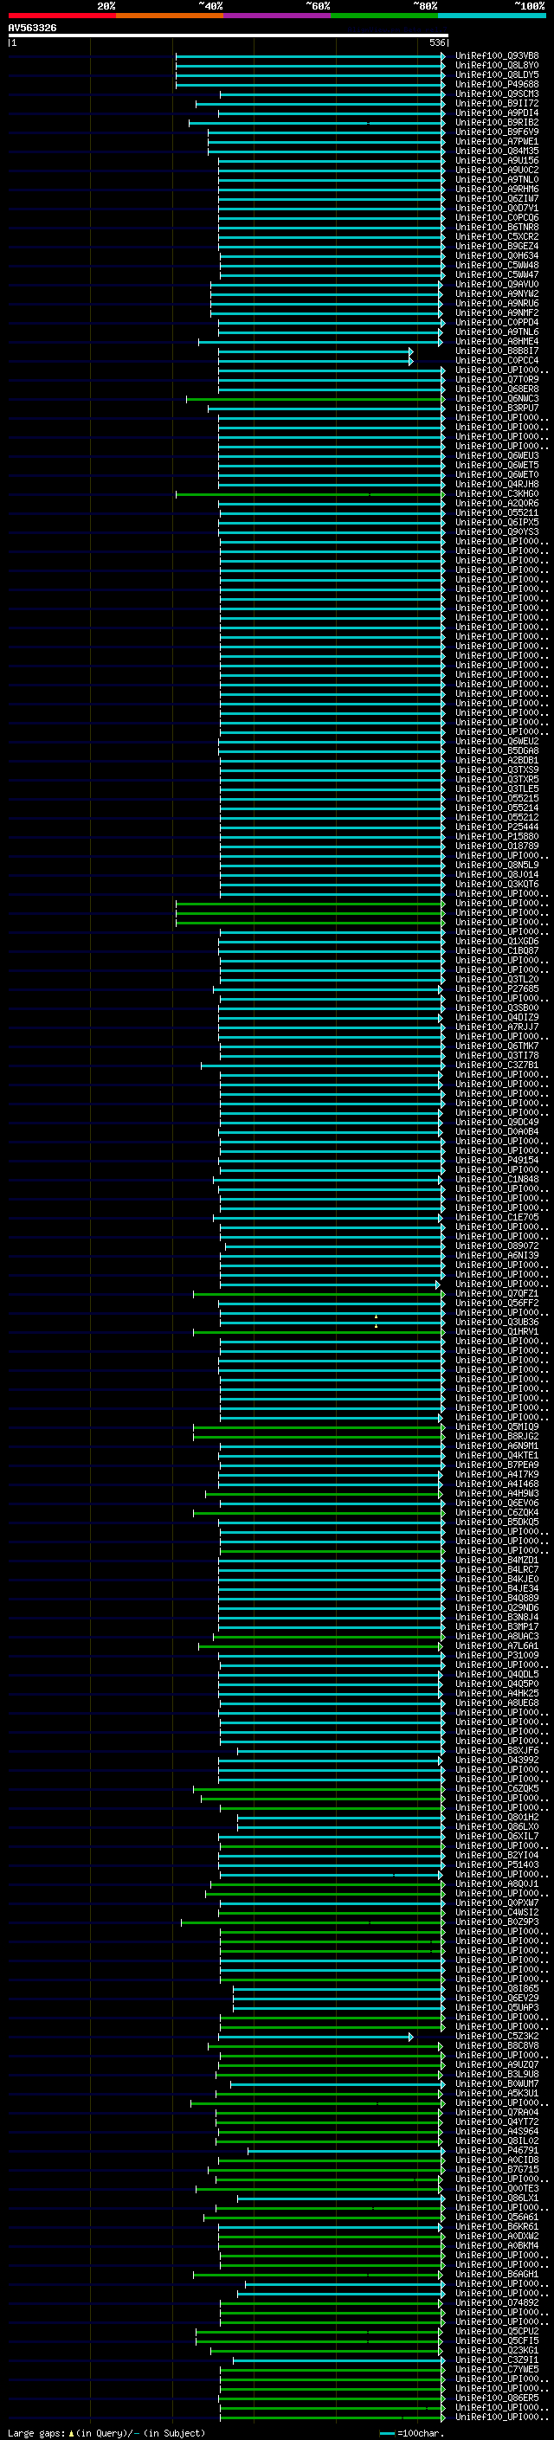Click label UniRef100_C1BQ87
This screenshot has width=554, height=2440.
[x=496, y=950]
